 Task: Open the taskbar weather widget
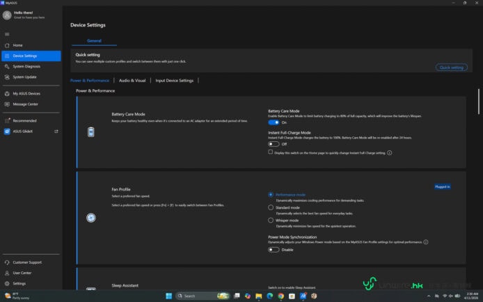pyautogui.click(x=17, y=296)
